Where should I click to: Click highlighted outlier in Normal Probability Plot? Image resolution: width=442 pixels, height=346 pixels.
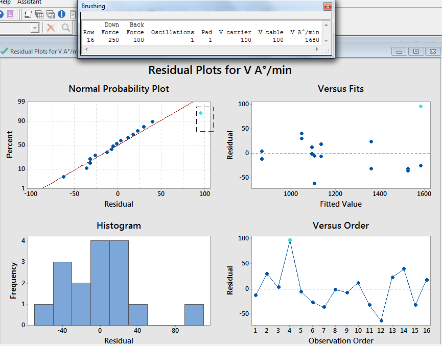click(x=201, y=113)
